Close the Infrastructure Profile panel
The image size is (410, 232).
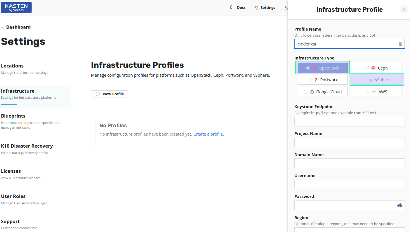(x=404, y=9)
